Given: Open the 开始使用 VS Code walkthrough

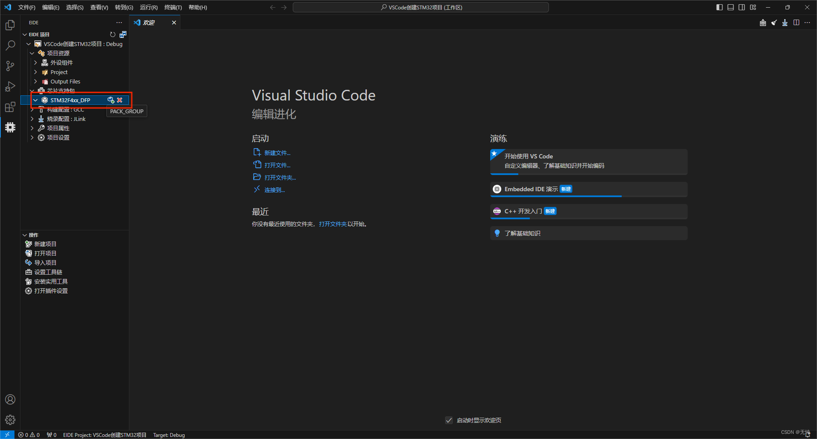Looking at the screenshot, I should [588, 161].
